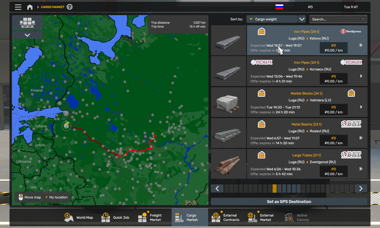Open the help question mark icon

(x=69, y=7)
